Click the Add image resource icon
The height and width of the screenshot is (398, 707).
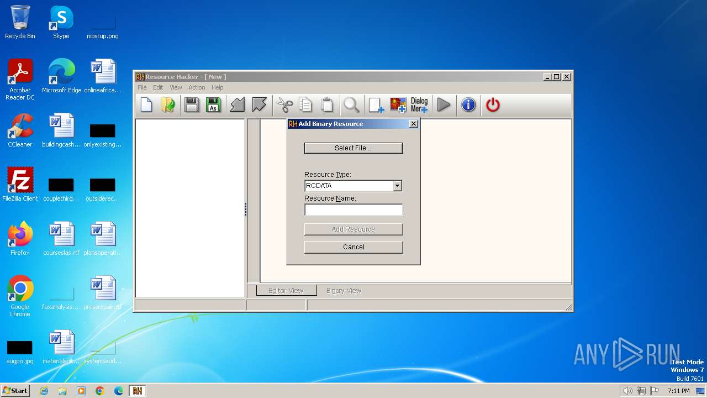point(398,104)
